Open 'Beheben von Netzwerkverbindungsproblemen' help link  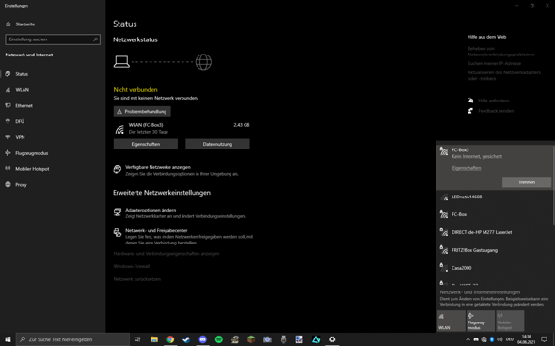point(500,52)
